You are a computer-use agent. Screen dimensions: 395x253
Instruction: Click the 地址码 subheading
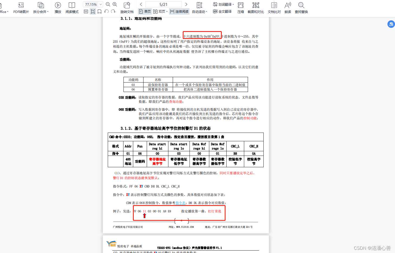(x=125, y=28)
